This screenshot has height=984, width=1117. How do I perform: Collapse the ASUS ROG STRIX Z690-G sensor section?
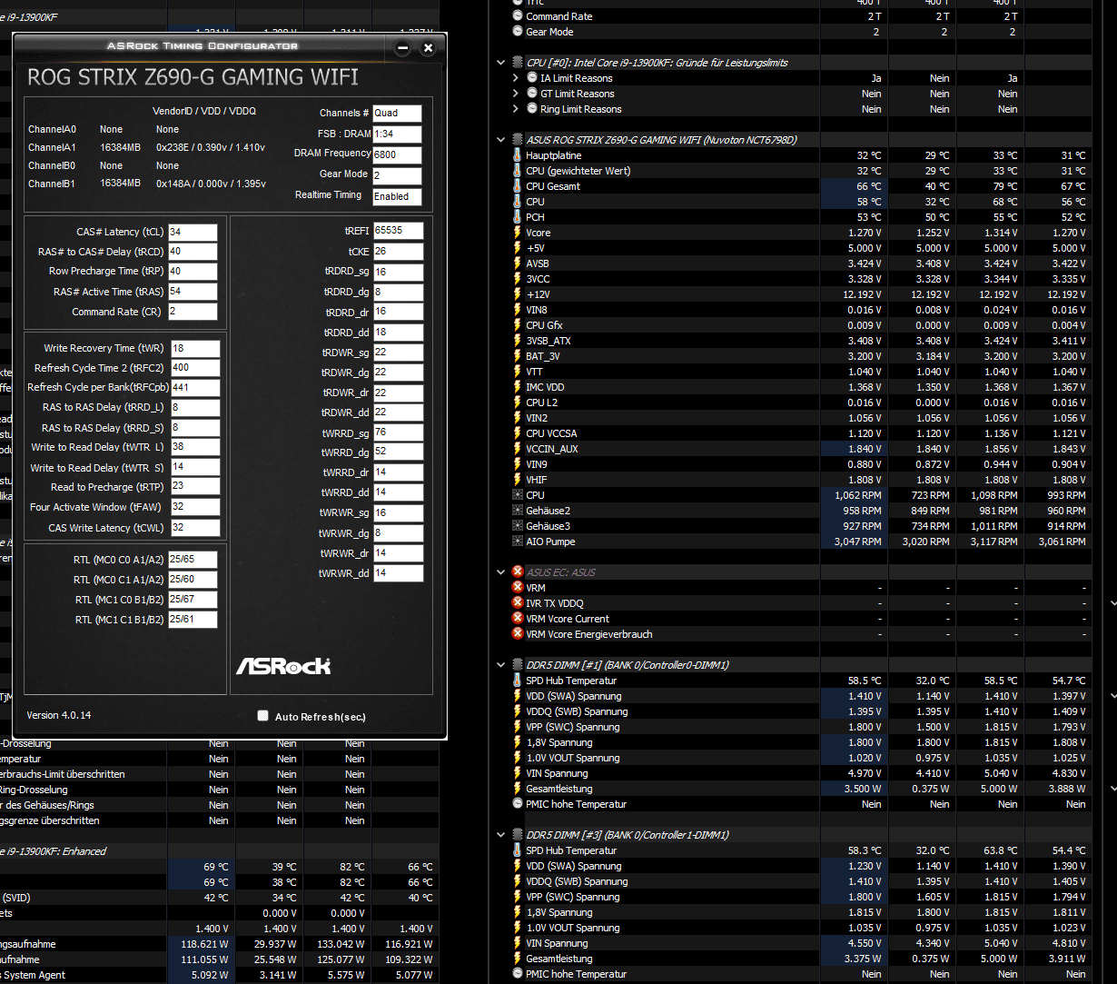tap(502, 140)
